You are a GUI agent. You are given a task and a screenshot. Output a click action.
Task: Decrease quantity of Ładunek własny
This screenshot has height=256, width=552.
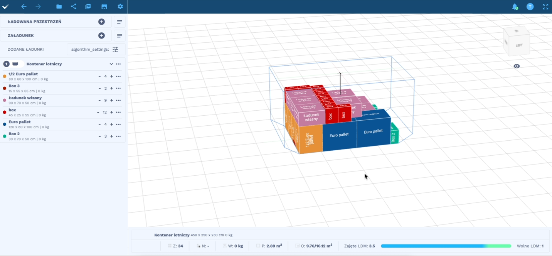pyautogui.click(x=99, y=100)
